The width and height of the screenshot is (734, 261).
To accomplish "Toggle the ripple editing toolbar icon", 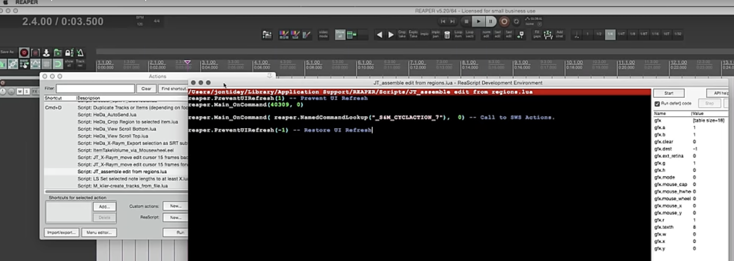I will pos(24,65).
